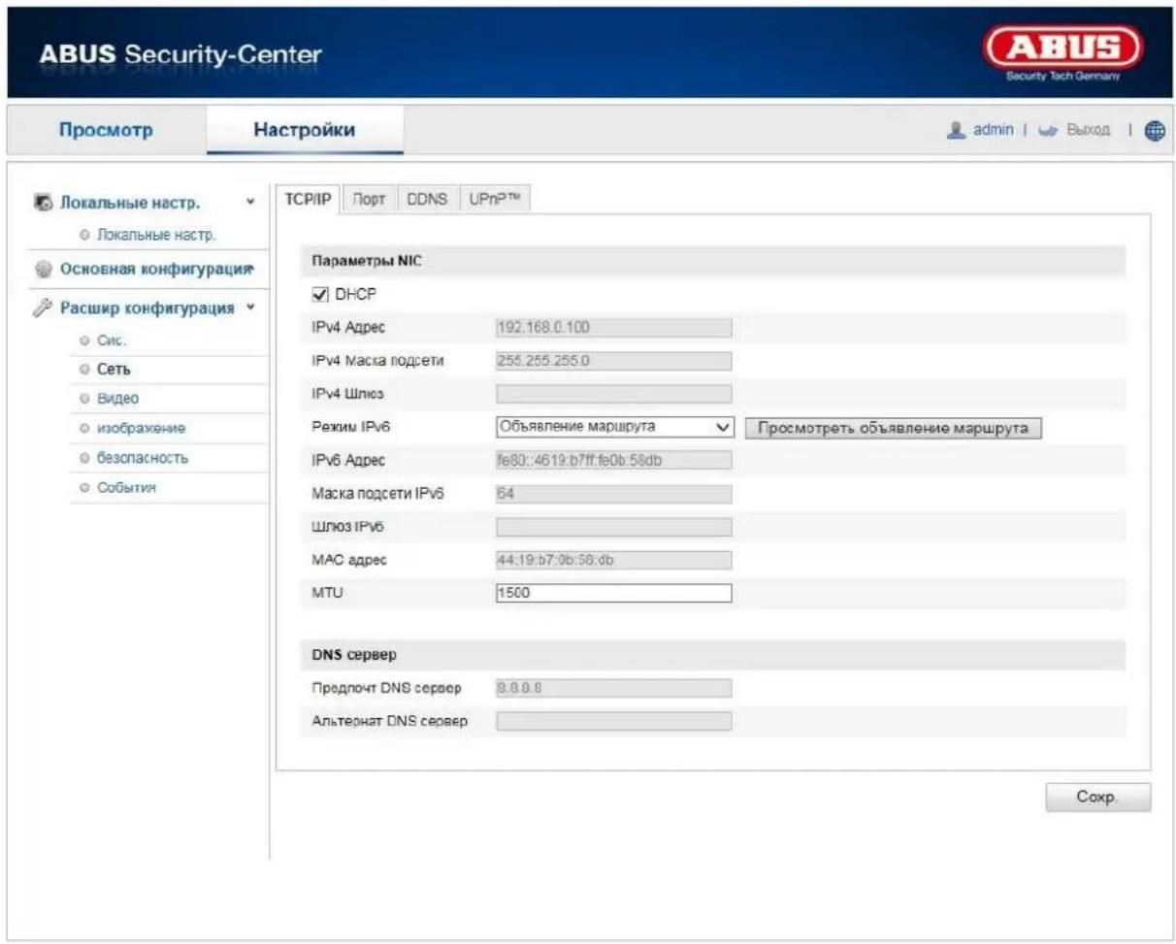This screenshot has height=944, width=1176.
Task: Click the Предпочт DNS сервер field
Action: [613, 688]
